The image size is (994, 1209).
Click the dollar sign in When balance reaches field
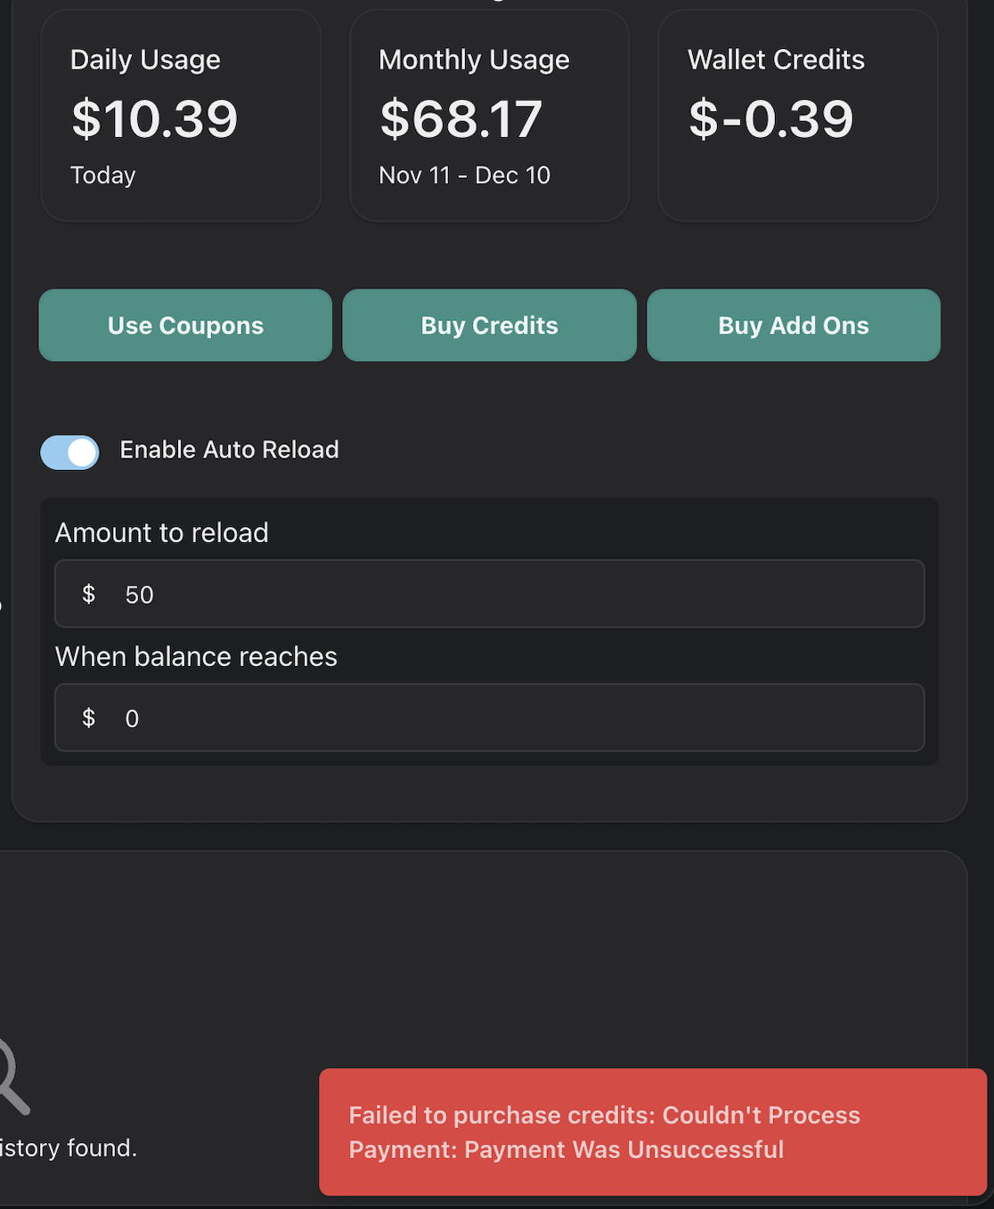click(88, 718)
